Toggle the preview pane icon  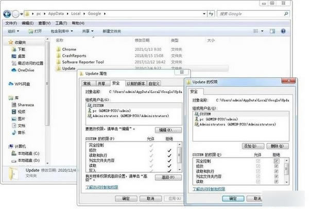pyautogui.click(x=272, y=31)
